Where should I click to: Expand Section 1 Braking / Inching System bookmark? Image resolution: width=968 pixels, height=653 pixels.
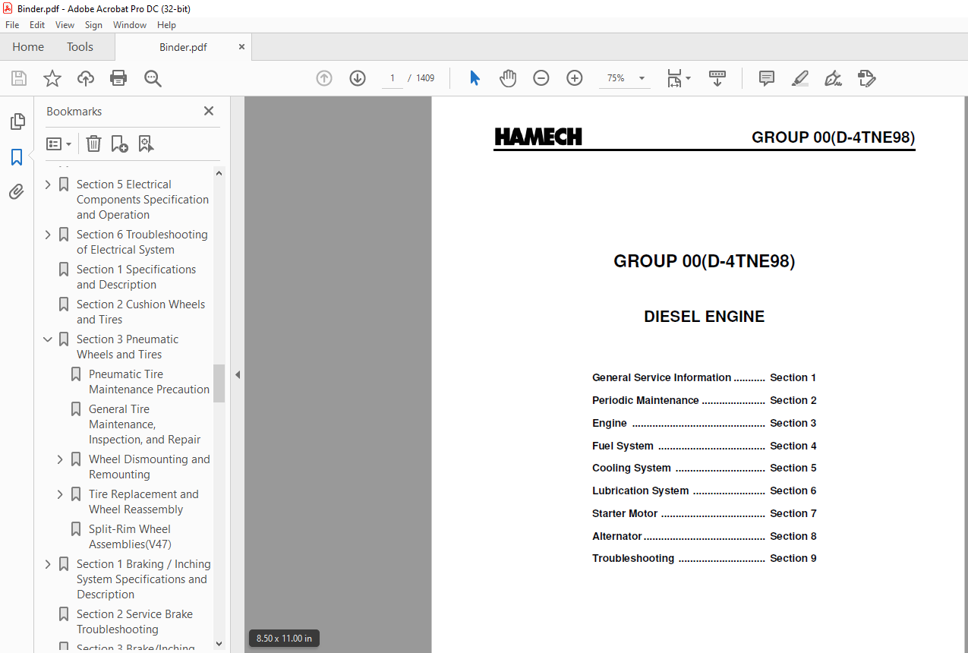click(48, 564)
